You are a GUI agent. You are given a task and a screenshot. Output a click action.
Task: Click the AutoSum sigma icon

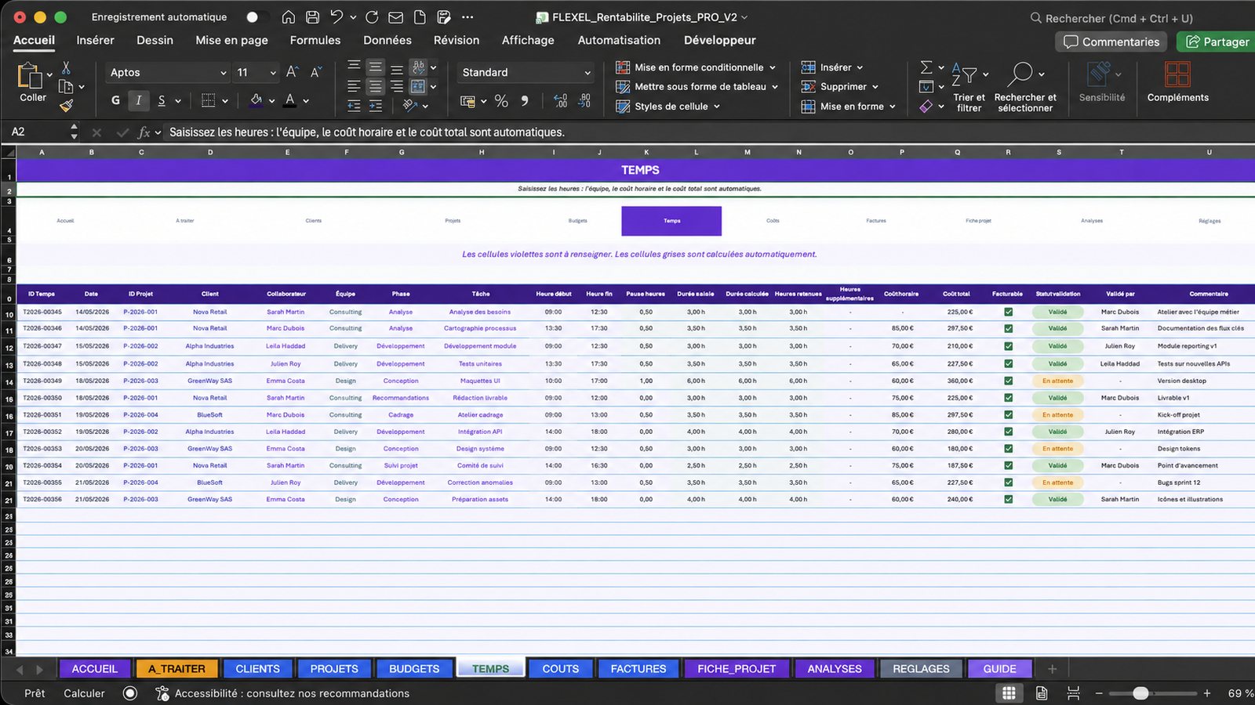click(x=926, y=67)
